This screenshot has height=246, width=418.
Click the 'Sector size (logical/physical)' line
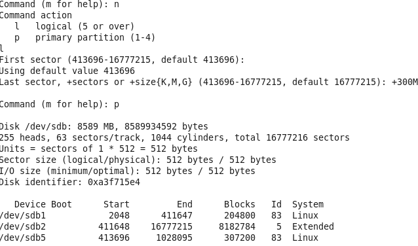click(138, 160)
